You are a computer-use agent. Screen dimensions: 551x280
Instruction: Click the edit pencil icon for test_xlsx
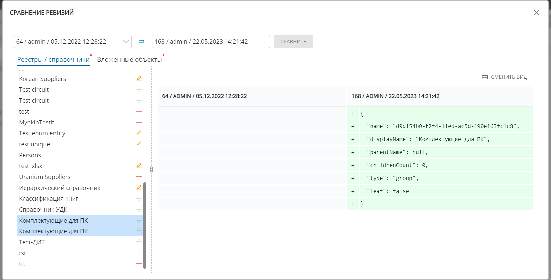pos(139,166)
